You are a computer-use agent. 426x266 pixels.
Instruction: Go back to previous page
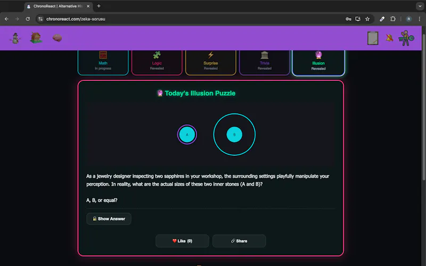(6, 19)
